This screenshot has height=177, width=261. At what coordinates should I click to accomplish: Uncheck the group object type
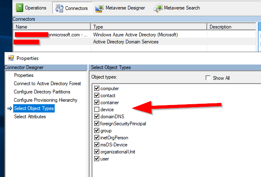click(x=97, y=131)
